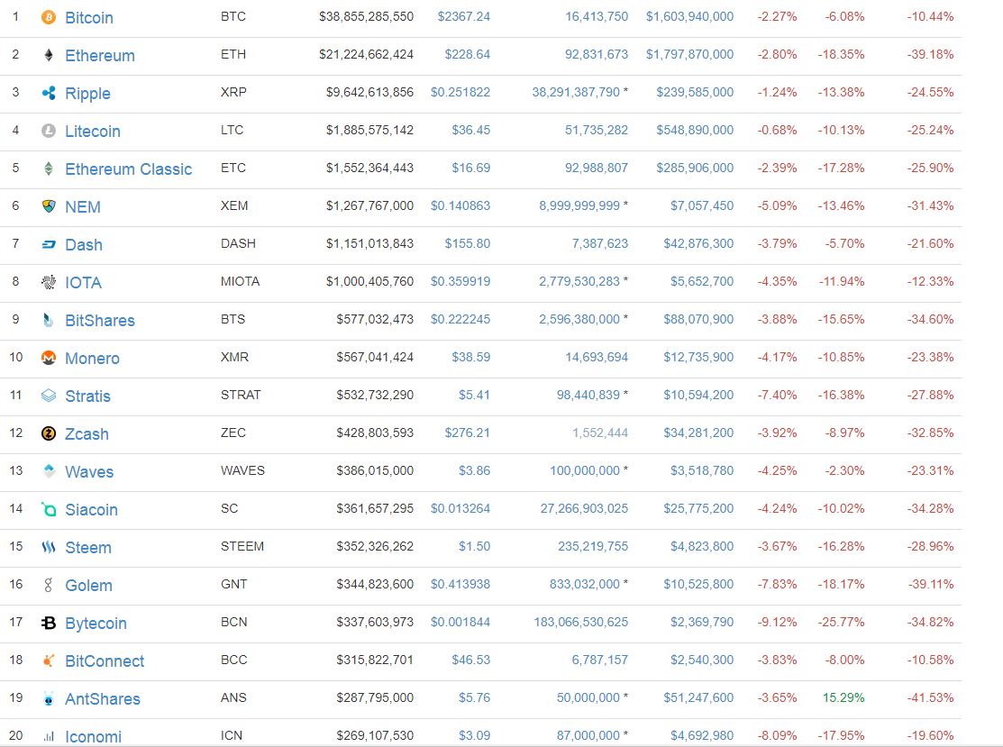The image size is (1003, 747).
Task: Click the BitConnect logo icon
Action: [x=49, y=660]
